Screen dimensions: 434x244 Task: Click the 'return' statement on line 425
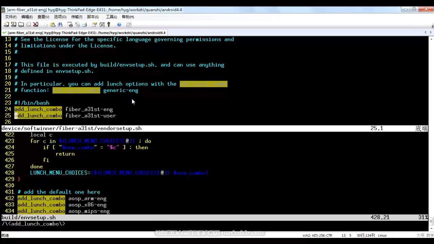(x=65, y=154)
